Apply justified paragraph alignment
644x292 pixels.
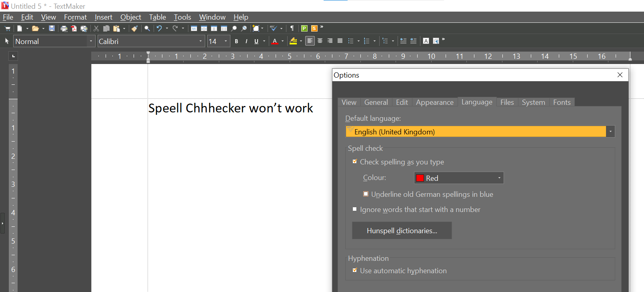[x=340, y=41]
